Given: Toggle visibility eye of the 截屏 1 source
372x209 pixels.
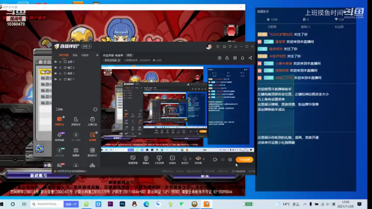Looking at the screenshot, I should tap(55, 73).
